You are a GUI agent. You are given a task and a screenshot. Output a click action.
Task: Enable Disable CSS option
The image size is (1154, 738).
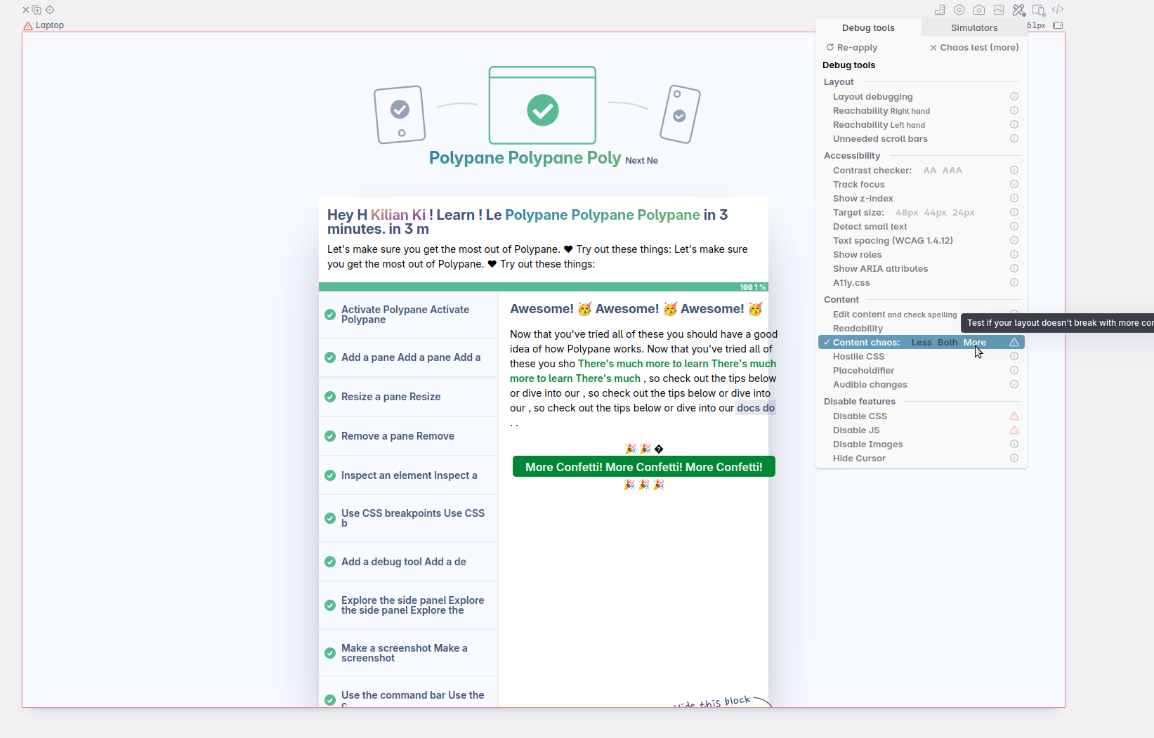[860, 416]
